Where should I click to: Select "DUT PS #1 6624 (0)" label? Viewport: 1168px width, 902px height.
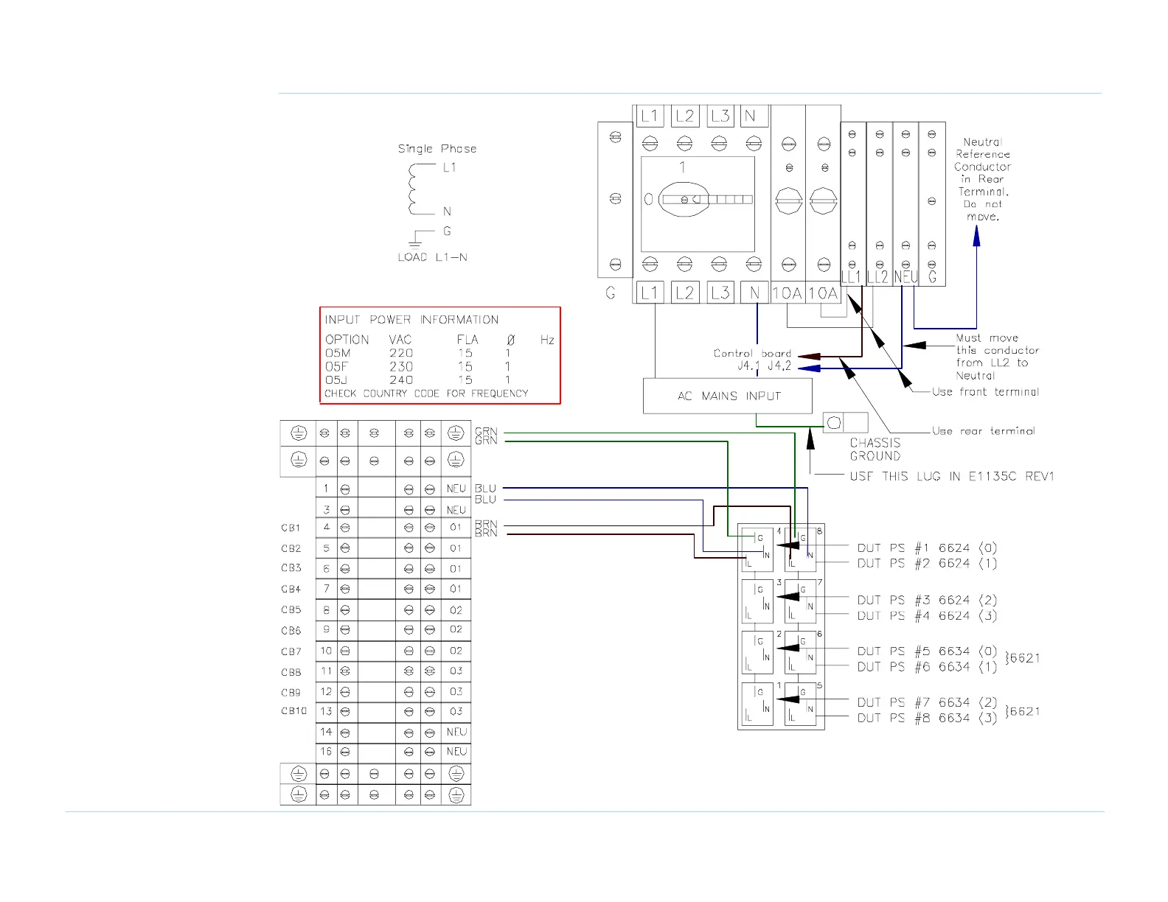point(927,548)
